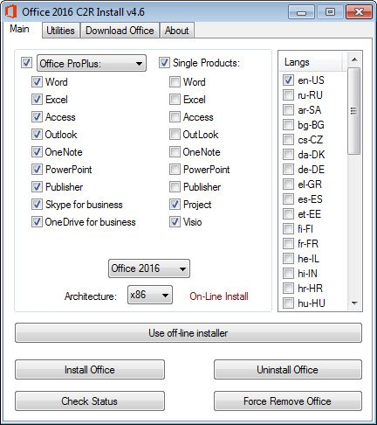377x425 pixels.
Task: Toggle the Single Products checkbox
Action: (x=164, y=63)
